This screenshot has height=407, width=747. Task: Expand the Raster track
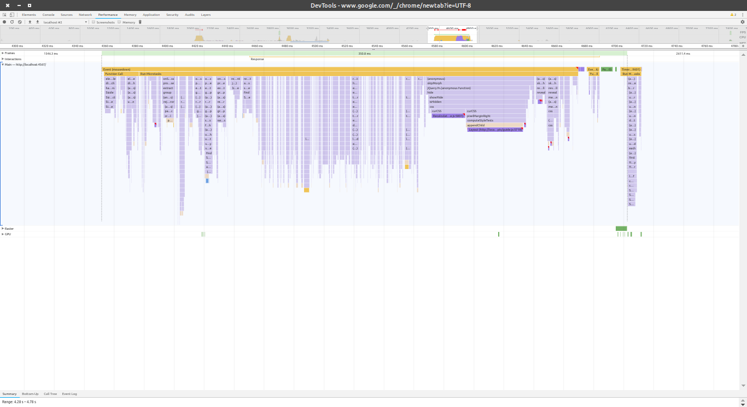point(3,229)
